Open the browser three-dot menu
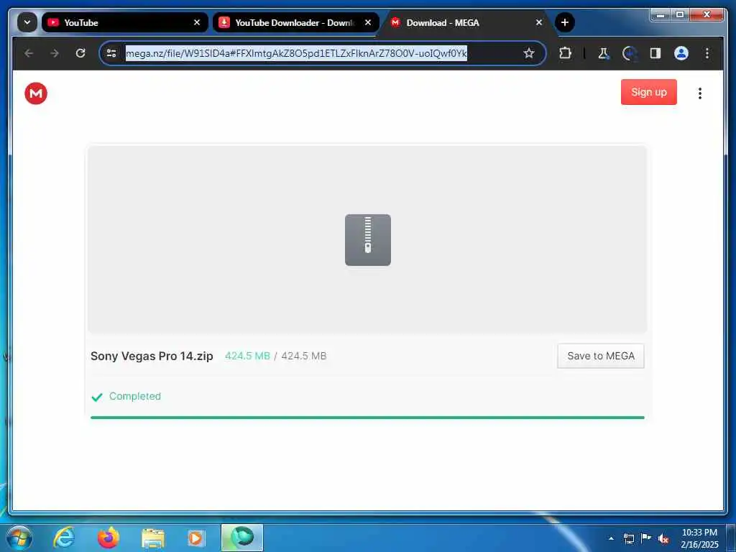736x552 pixels. (x=707, y=53)
